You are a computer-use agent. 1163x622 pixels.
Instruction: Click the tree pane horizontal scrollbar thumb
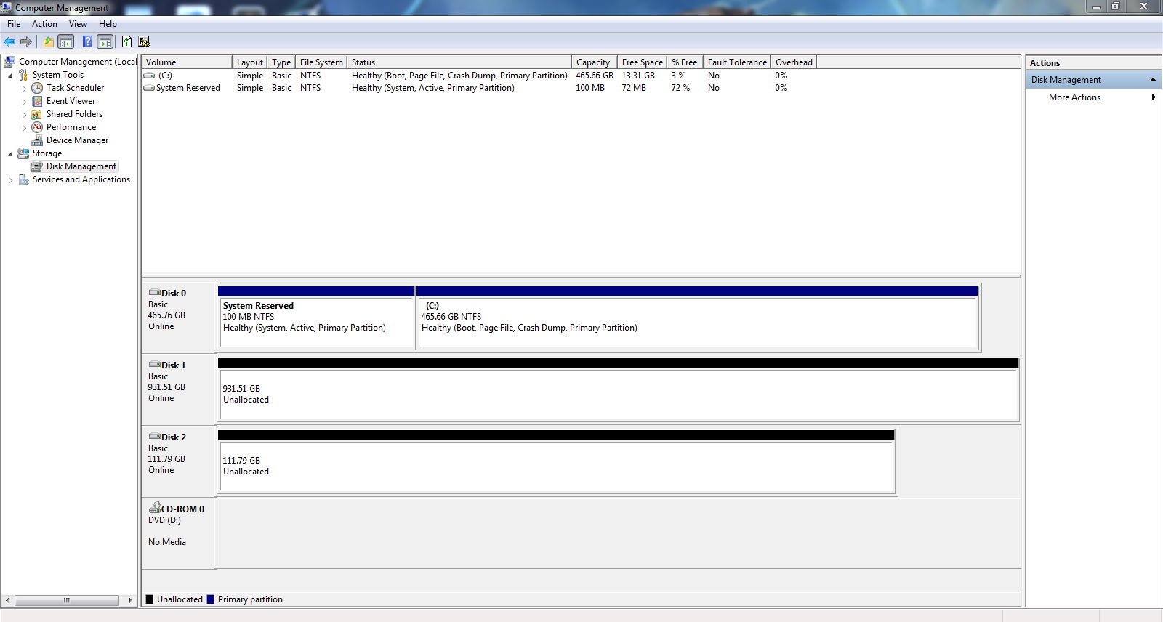pyautogui.click(x=67, y=600)
